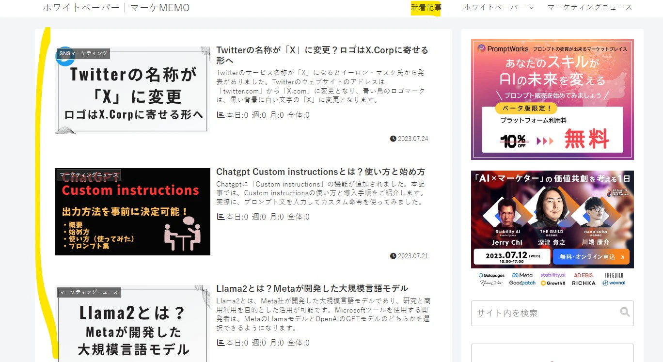
Task: Click the Twitter article excerpt text
Action: [x=321, y=86]
